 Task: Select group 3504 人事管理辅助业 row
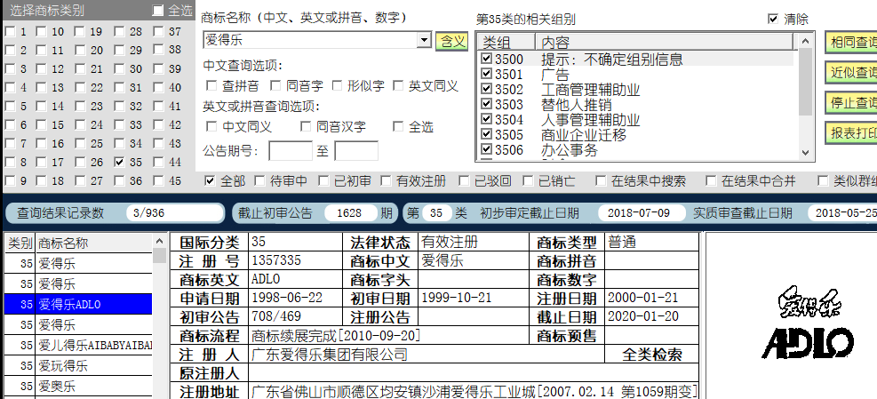[x=638, y=120]
